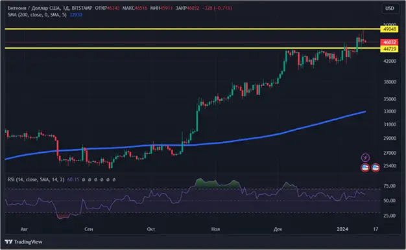Click the SMA (200, close, 0, SMA, 5) legend
The width and height of the screenshot is (406, 250).
click(37, 15)
